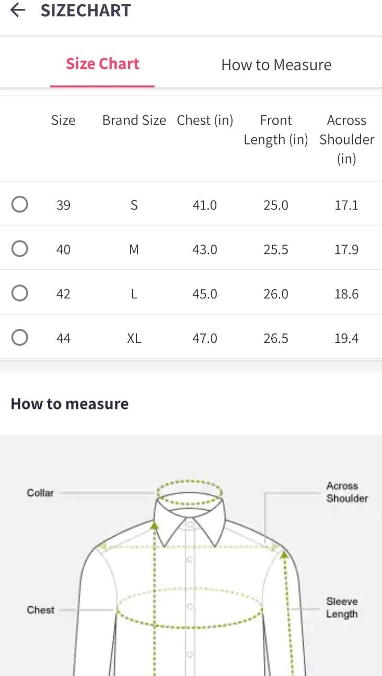This screenshot has height=676, width=382.
Task: Select the size 44 radio button
Action: 20,338
